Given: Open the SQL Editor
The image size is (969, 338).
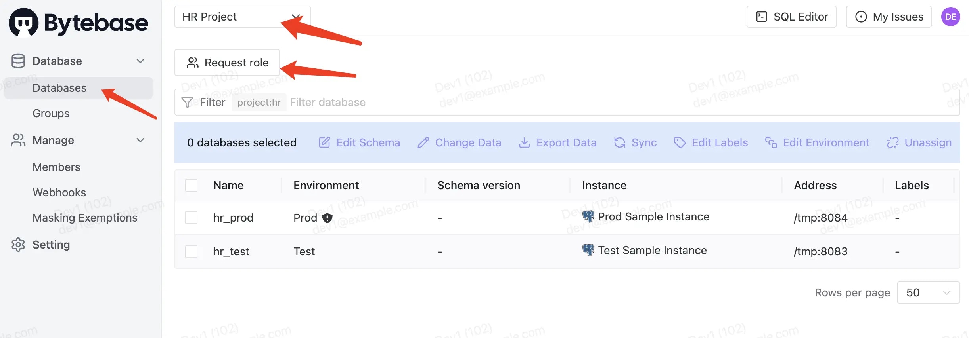Looking at the screenshot, I should point(791,17).
